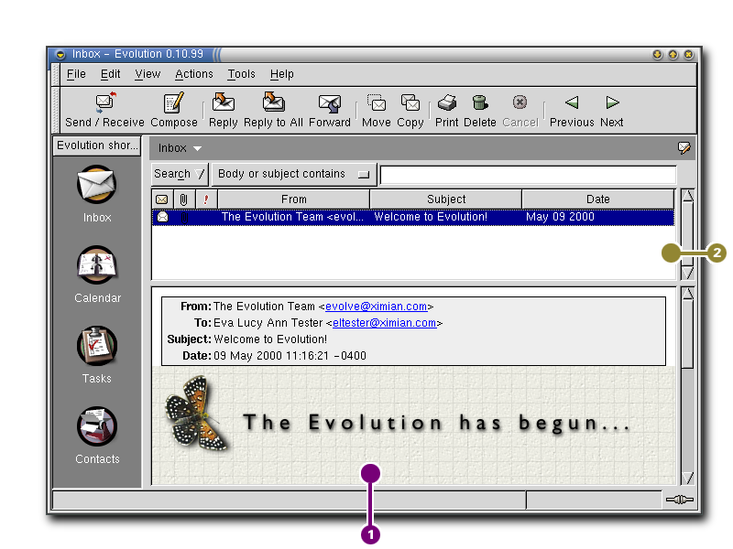Print the current message

(x=447, y=102)
